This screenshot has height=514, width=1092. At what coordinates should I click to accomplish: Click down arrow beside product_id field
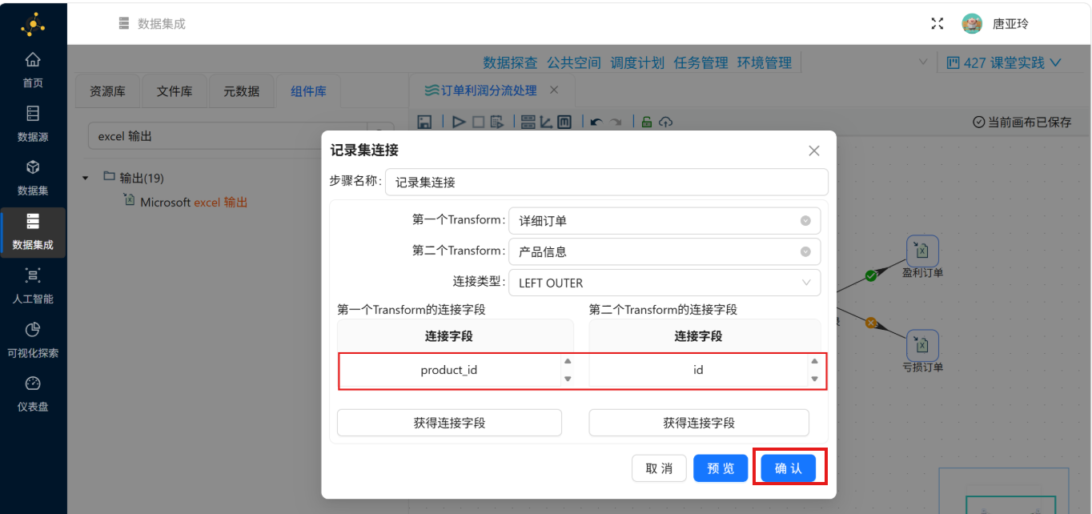point(568,379)
